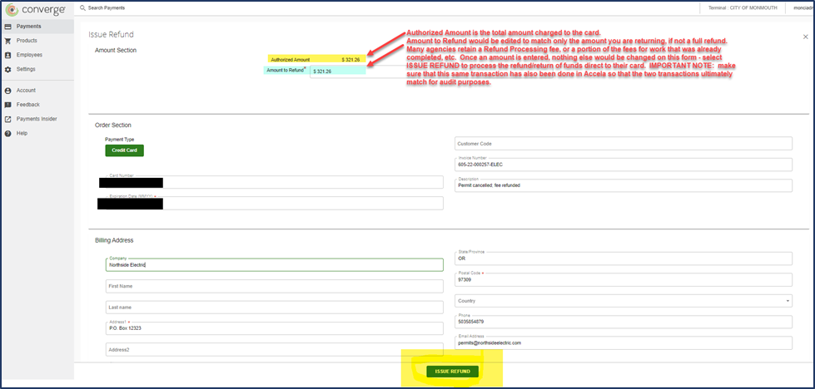Click the Employees badge icon
815x389 pixels.
tap(7, 55)
